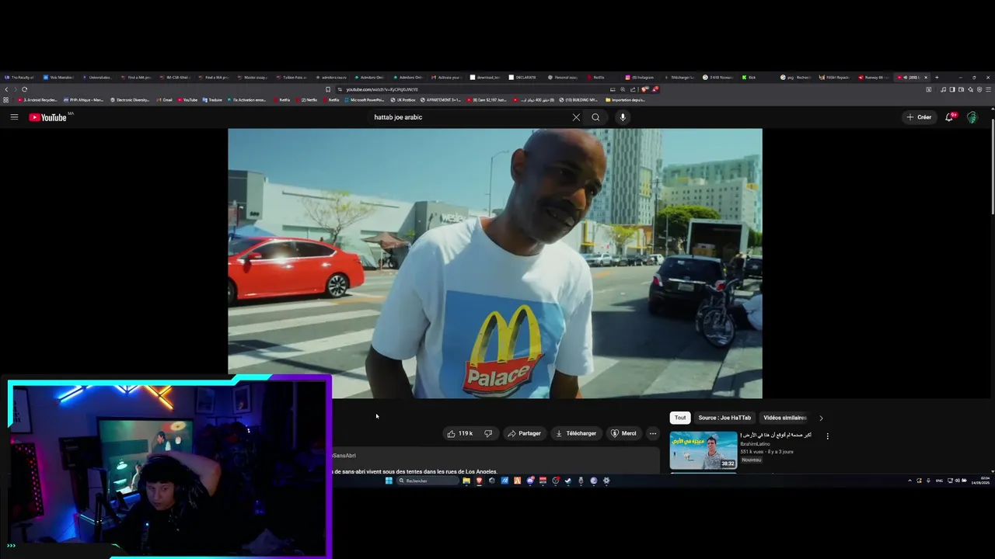
Task: Open the browser apps grid on bookmarks bar
Action: (6, 100)
